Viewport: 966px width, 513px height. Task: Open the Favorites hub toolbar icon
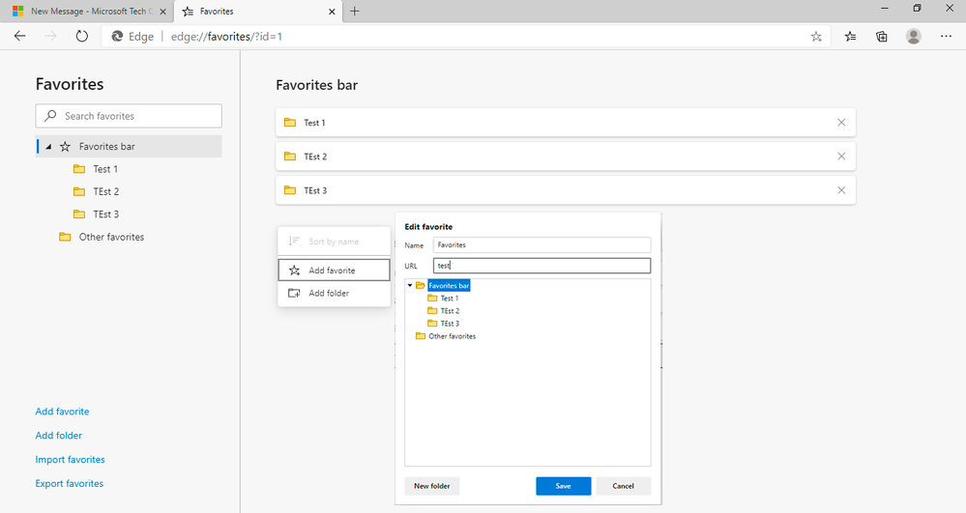pos(850,37)
